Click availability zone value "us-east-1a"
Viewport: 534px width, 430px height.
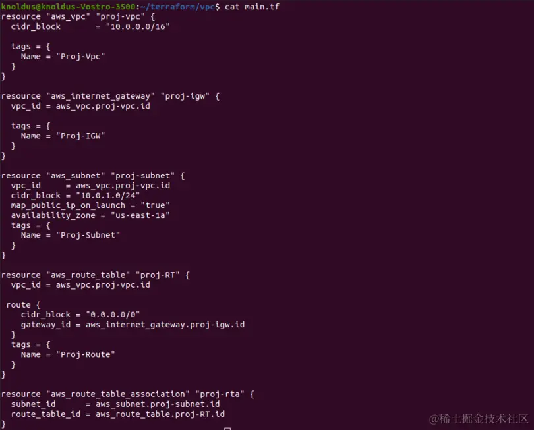coord(140,215)
